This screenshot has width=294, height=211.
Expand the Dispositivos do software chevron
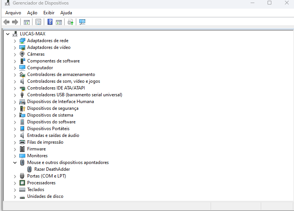(15, 122)
